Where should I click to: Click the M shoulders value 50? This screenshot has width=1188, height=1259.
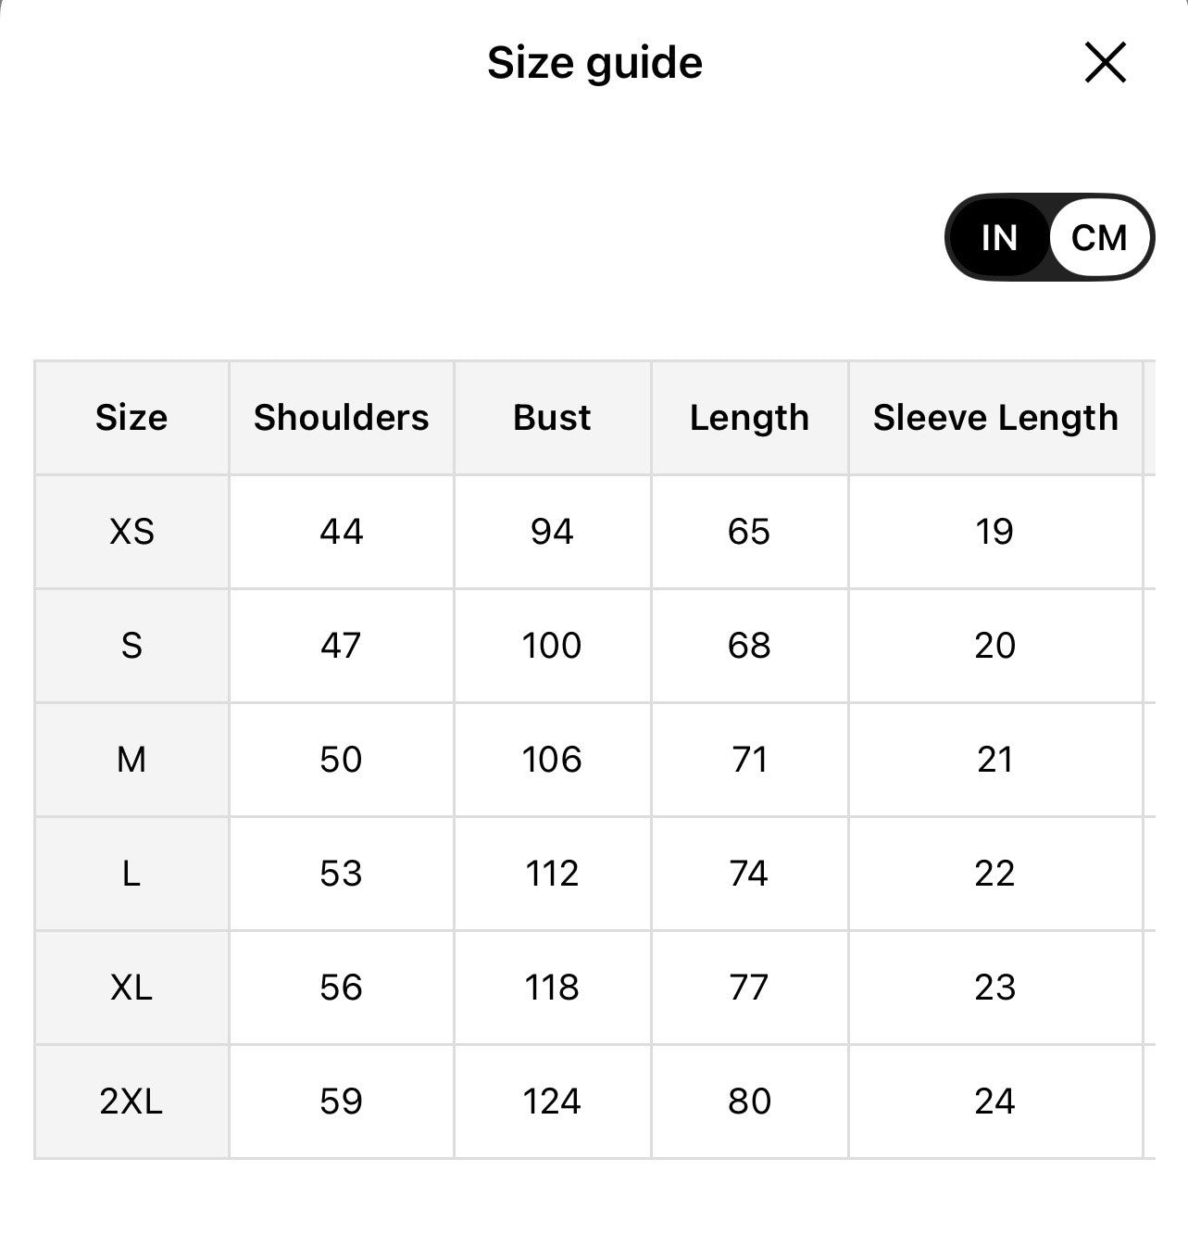[x=341, y=760]
